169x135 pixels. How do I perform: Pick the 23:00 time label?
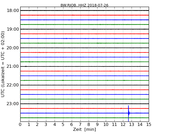point(13,104)
